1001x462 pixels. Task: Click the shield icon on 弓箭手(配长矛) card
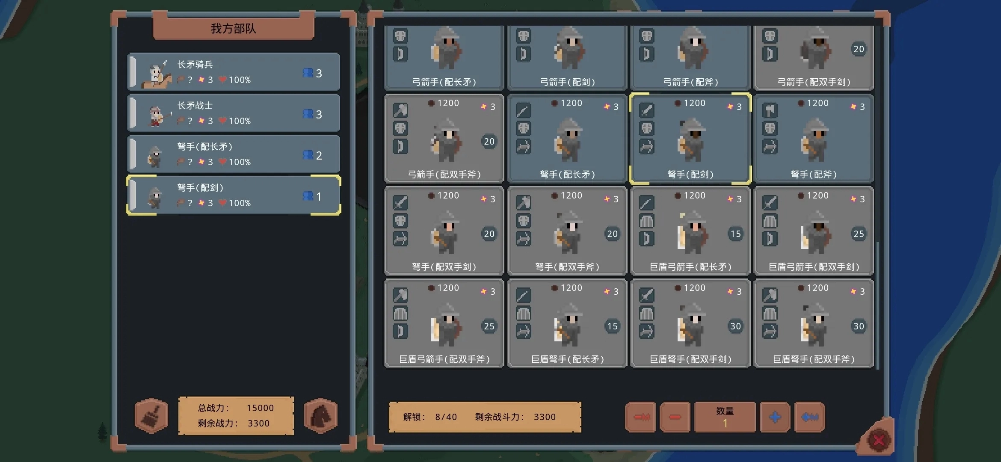(400, 36)
